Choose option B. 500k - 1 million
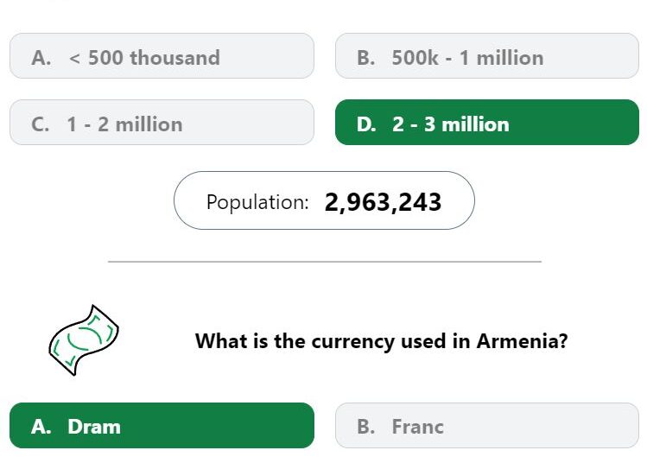 click(x=487, y=55)
